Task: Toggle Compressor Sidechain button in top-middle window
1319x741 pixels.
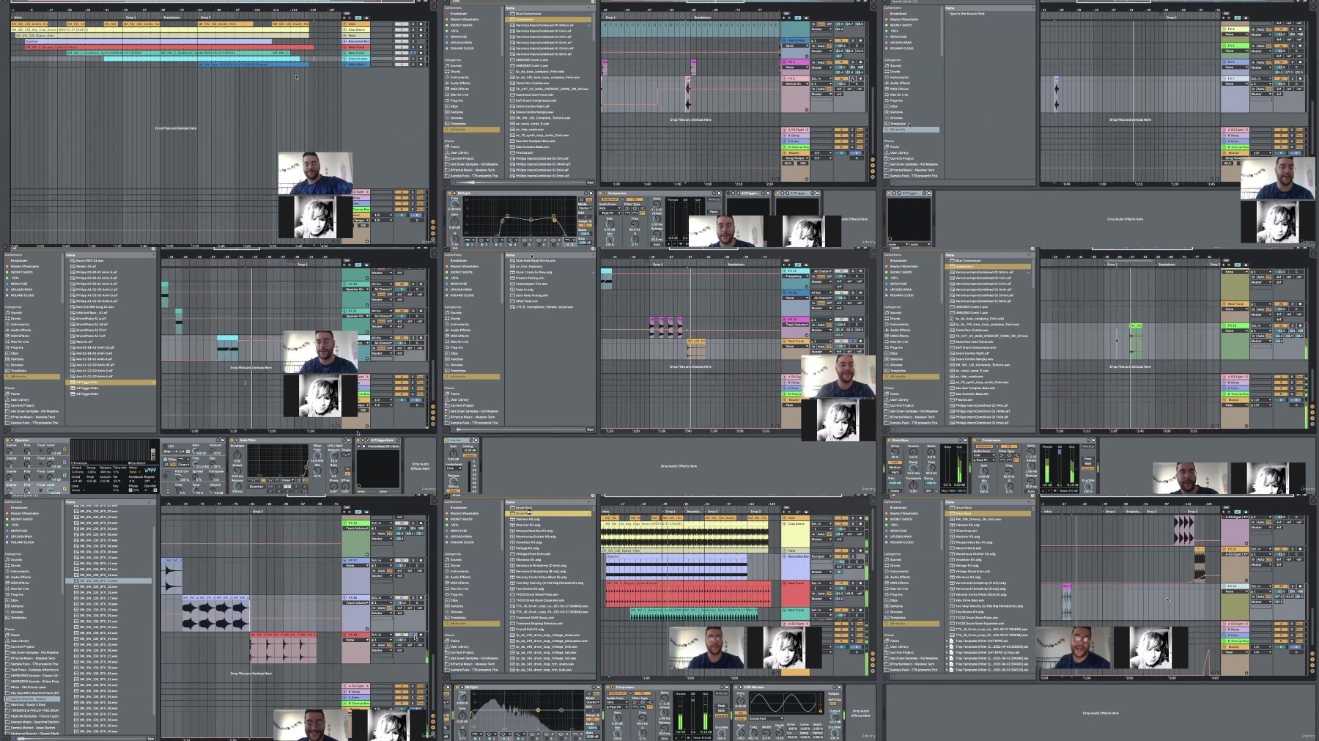Action: click(610, 199)
